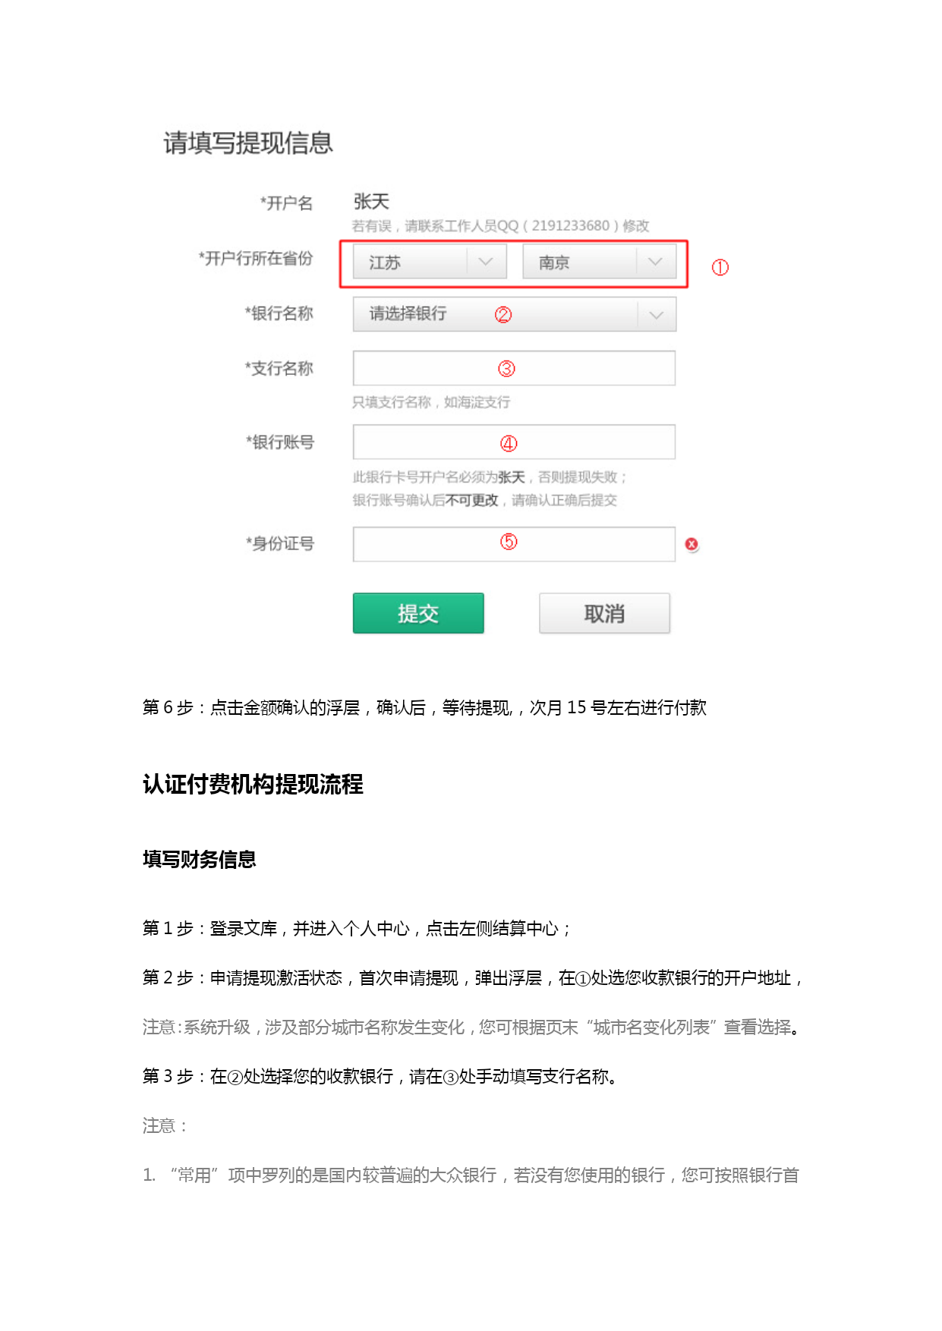Click the account holder name 张天

pos(371,202)
